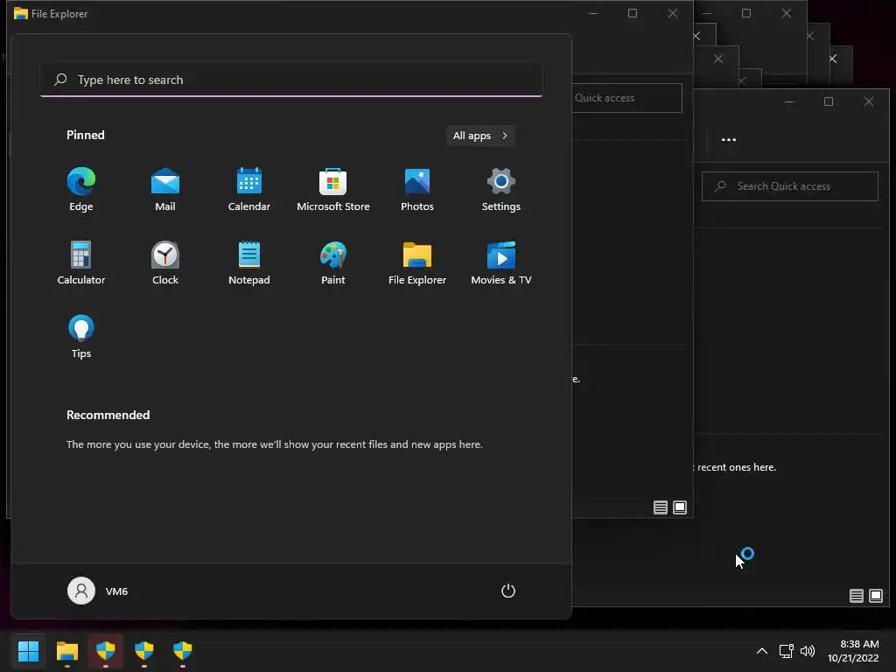Open pinned File Explorer in Start menu

pyautogui.click(x=417, y=262)
